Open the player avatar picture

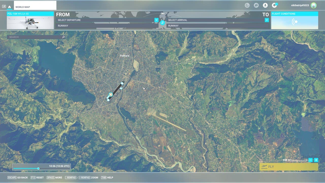[x=314, y=5]
